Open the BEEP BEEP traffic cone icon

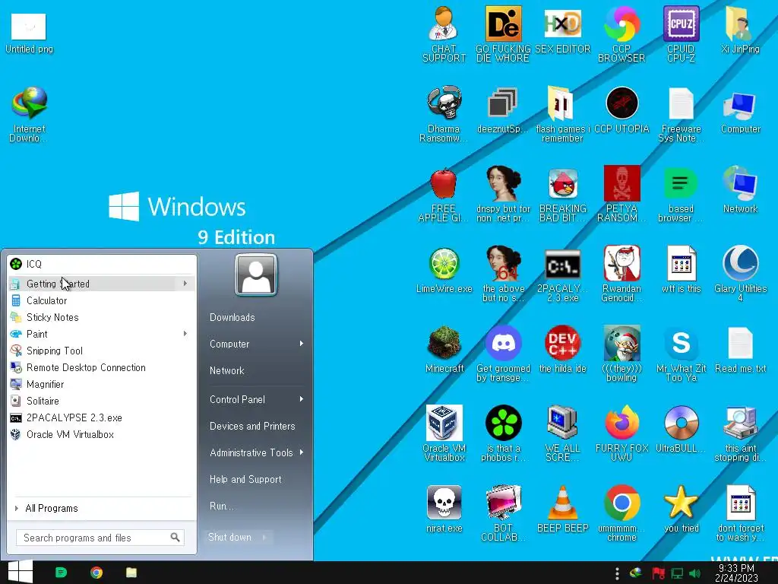562,509
